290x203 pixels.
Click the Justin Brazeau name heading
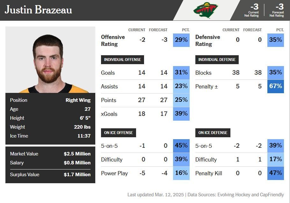38,10
